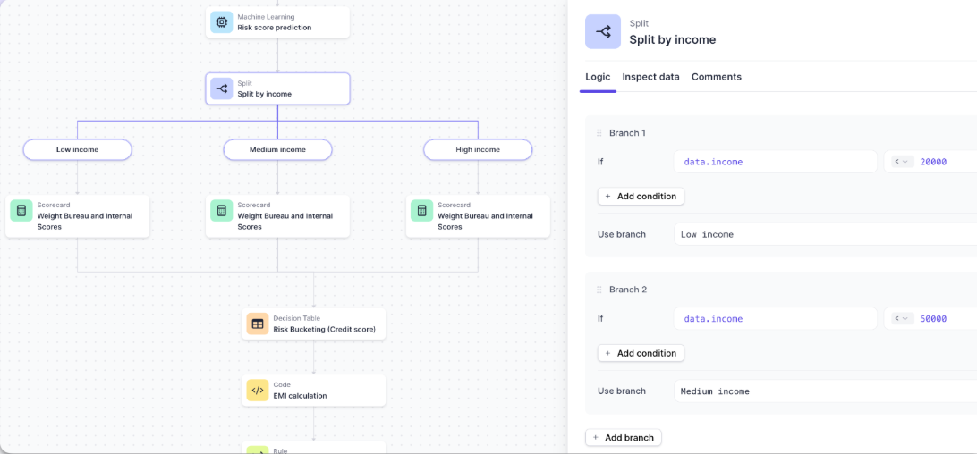Add condition to Branch 2

point(641,353)
